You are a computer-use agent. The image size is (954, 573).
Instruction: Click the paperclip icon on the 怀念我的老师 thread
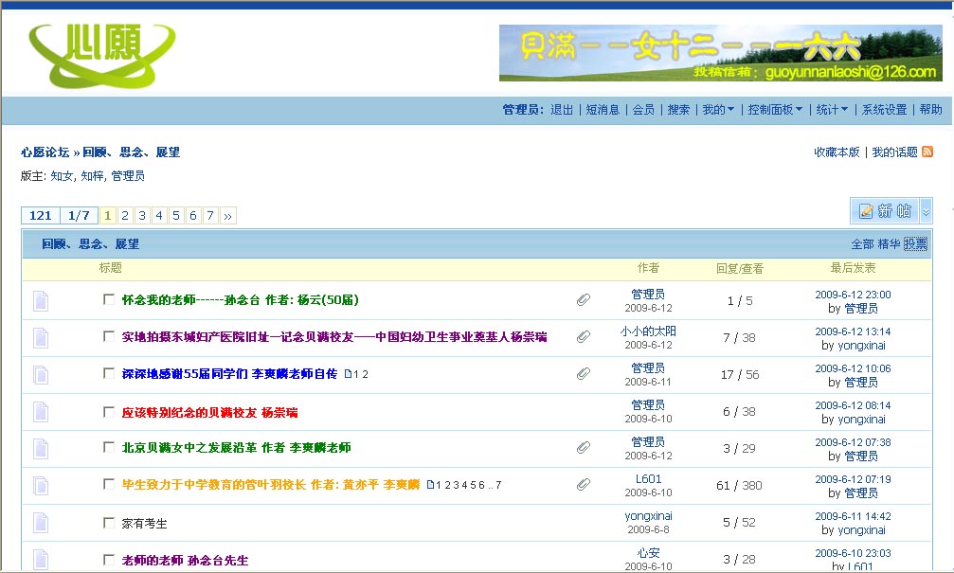(x=584, y=300)
